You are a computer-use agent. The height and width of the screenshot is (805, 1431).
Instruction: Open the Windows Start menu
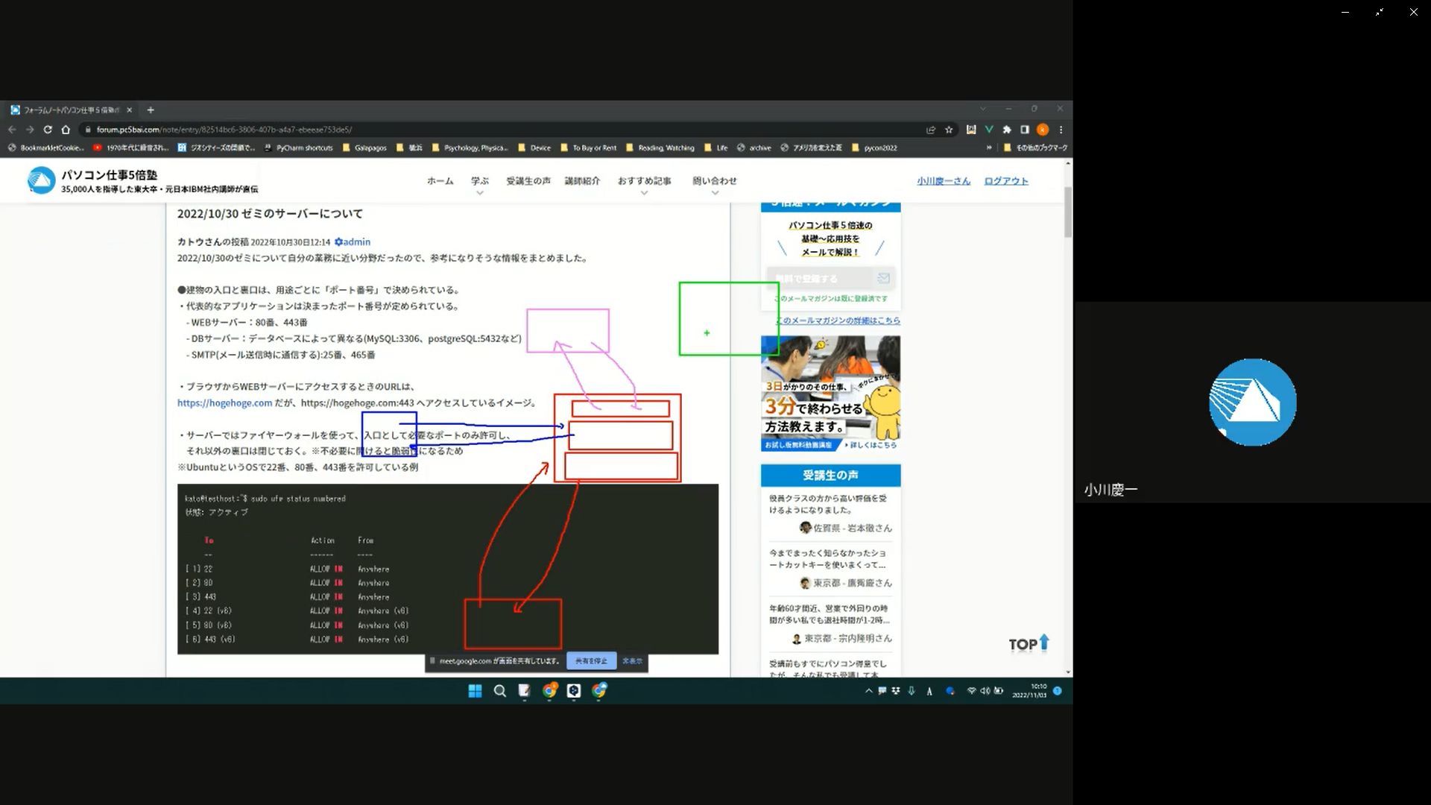(x=475, y=691)
